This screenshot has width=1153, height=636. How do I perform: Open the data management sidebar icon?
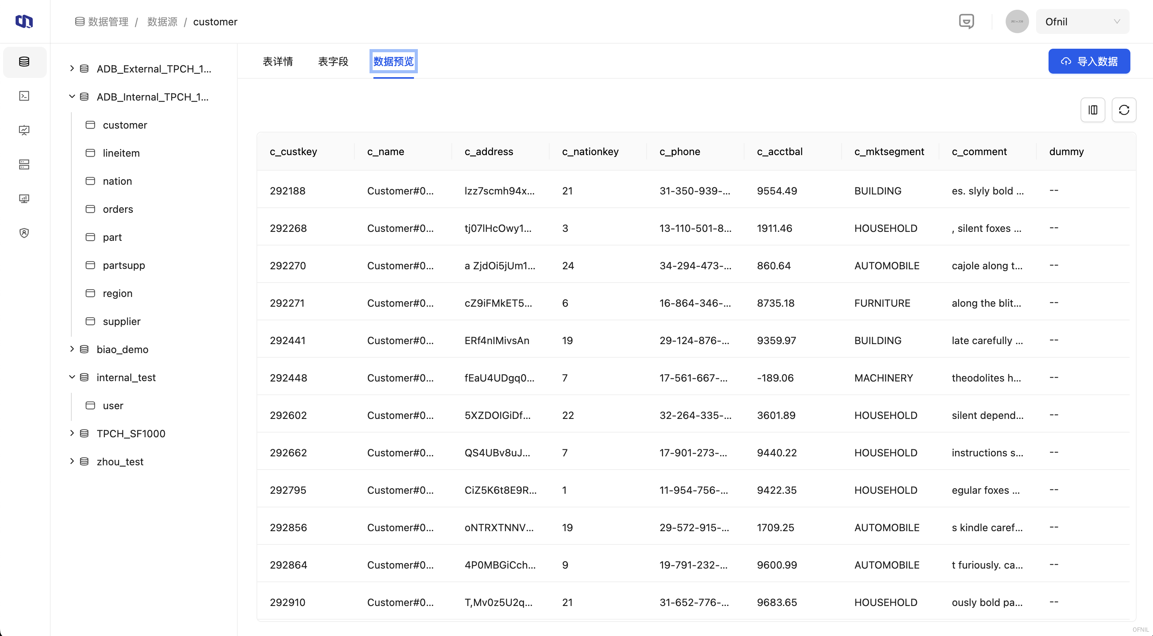pyautogui.click(x=24, y=62)
